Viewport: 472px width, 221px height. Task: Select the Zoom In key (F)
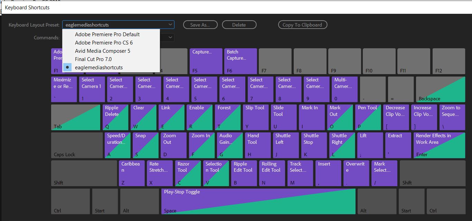(x=201, y=145)
